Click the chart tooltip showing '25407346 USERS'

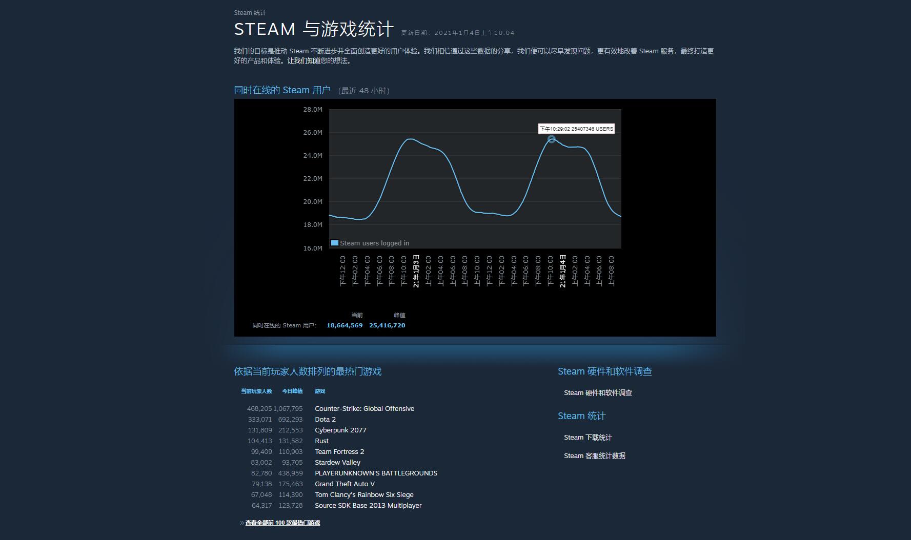(x=576, y=129)
